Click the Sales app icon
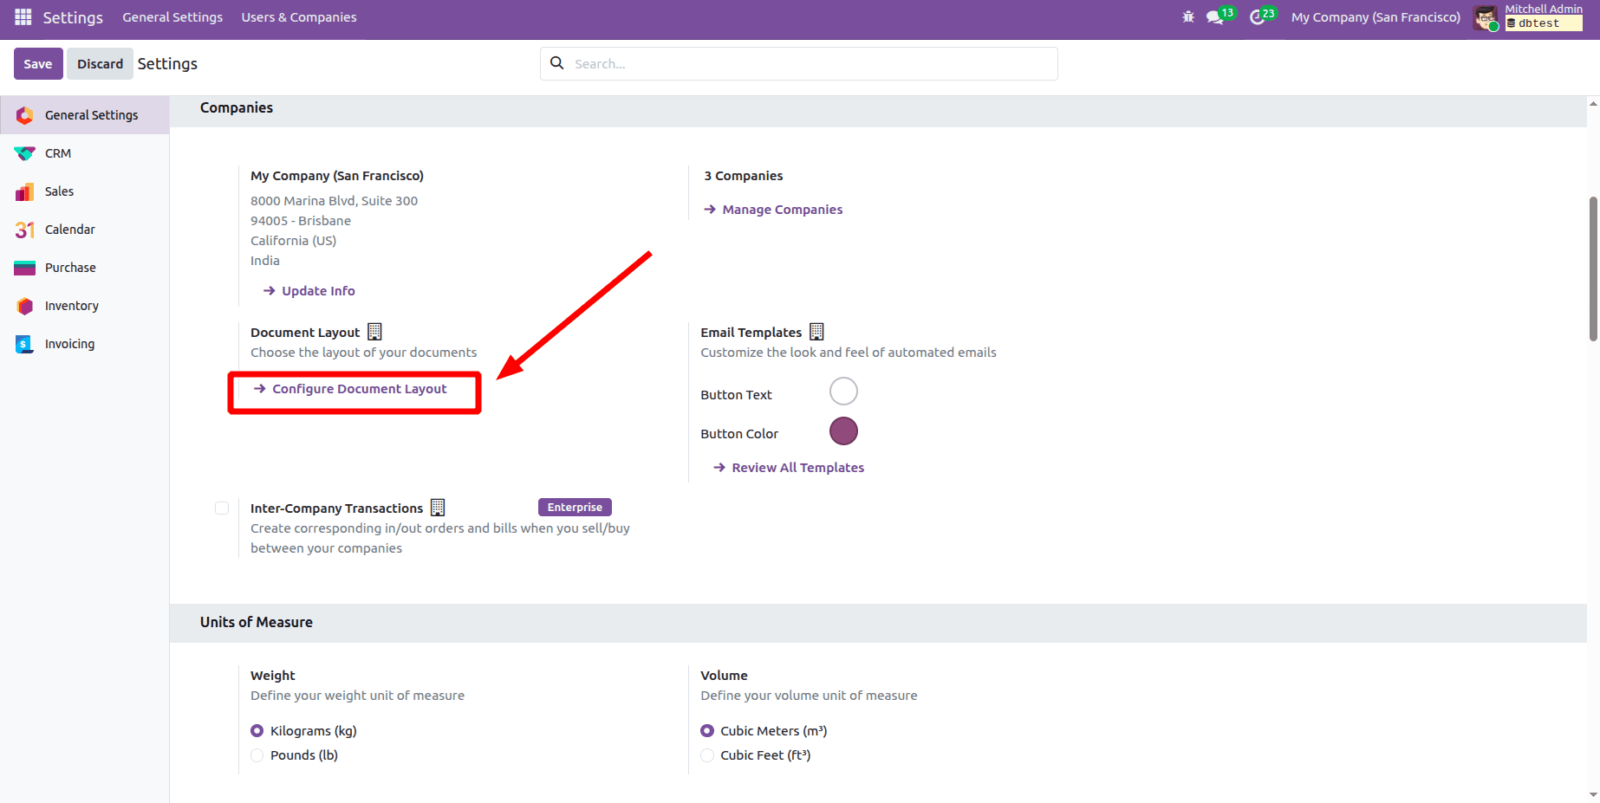Screen dimensions: 1600x803 24,191
